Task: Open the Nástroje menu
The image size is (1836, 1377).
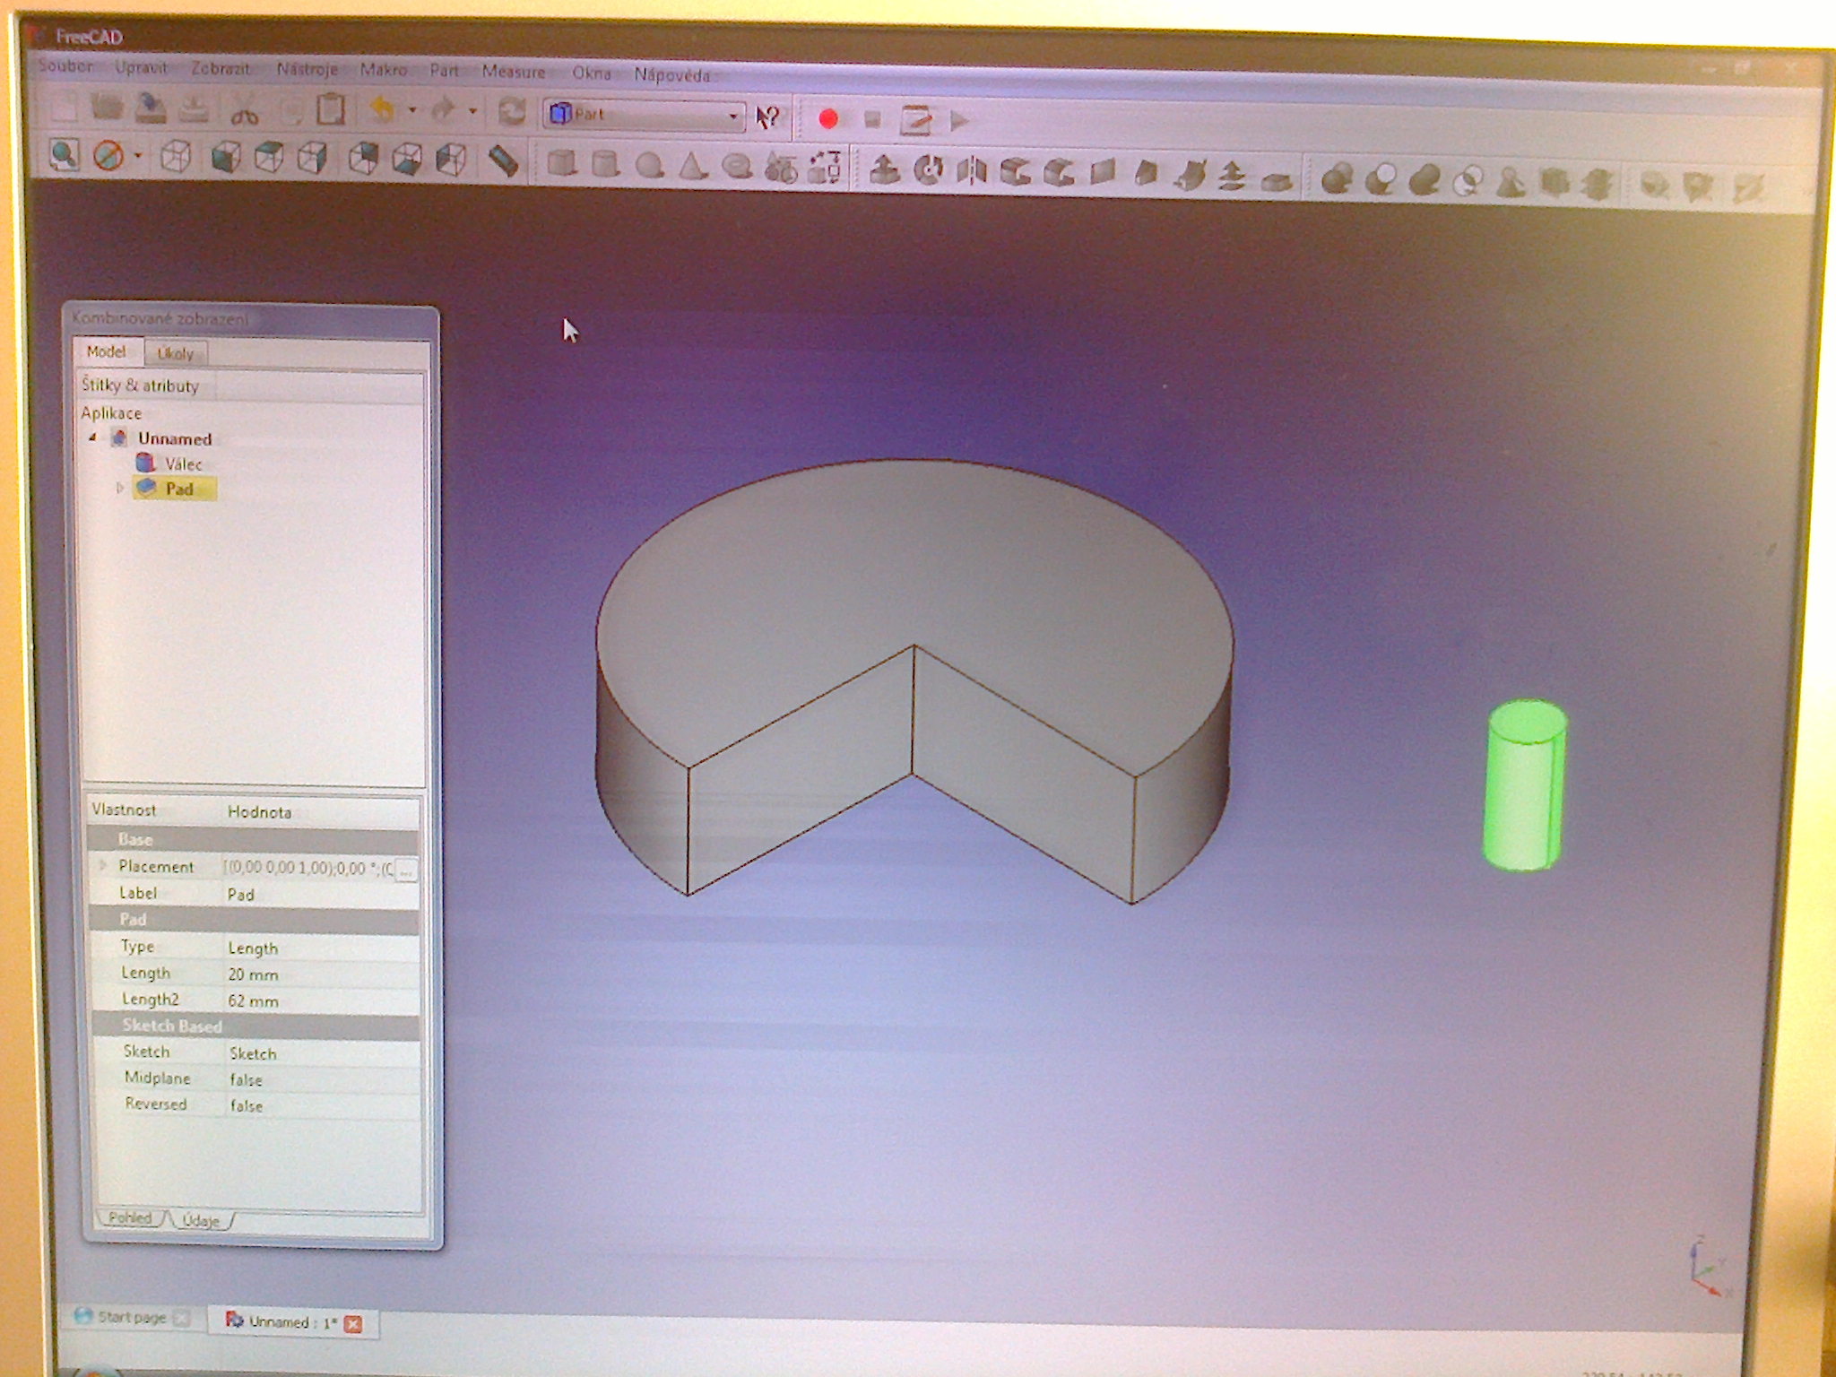Action: coord(307,69)
